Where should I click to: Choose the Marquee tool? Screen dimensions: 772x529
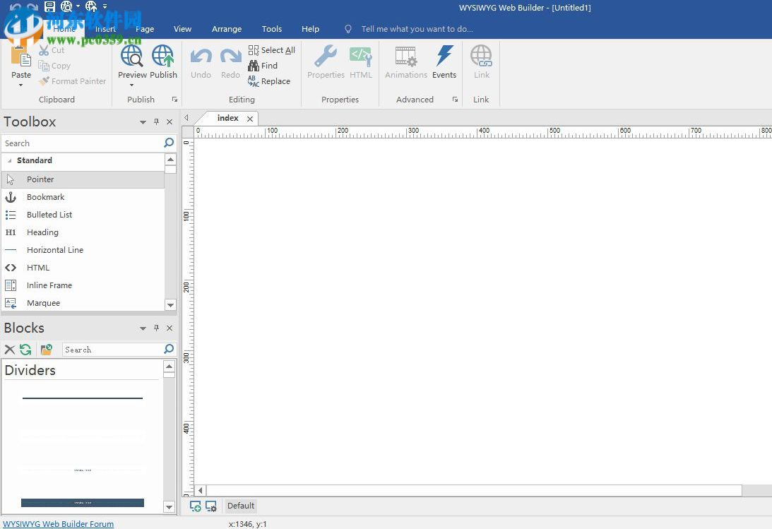pyautogui.click(x=43, y=303)
